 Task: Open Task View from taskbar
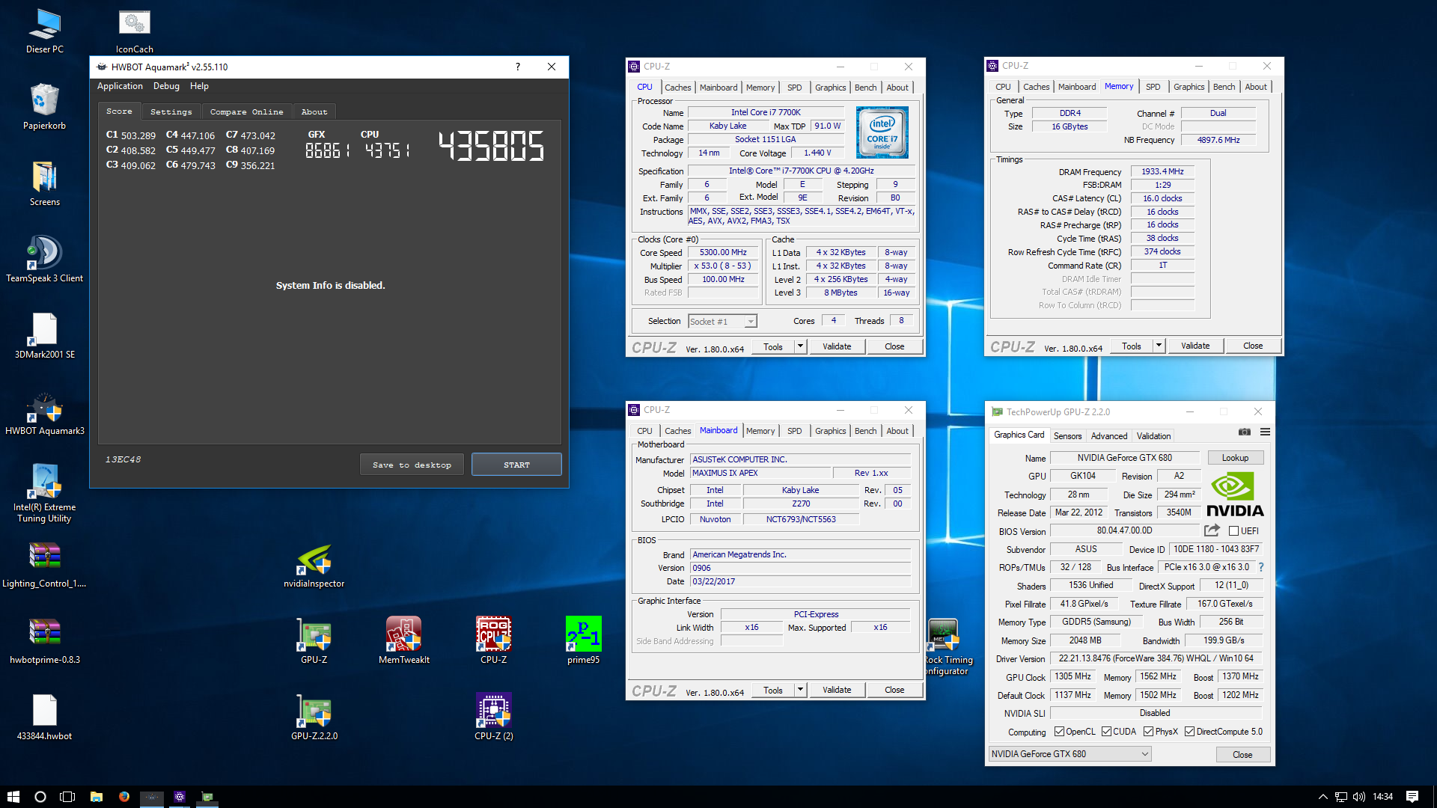(x=67, y=797)
